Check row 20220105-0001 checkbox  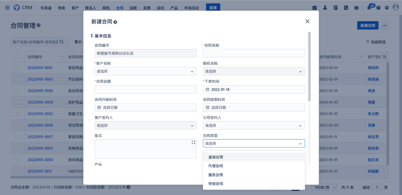pyautogui.click(x=17, y=68)
